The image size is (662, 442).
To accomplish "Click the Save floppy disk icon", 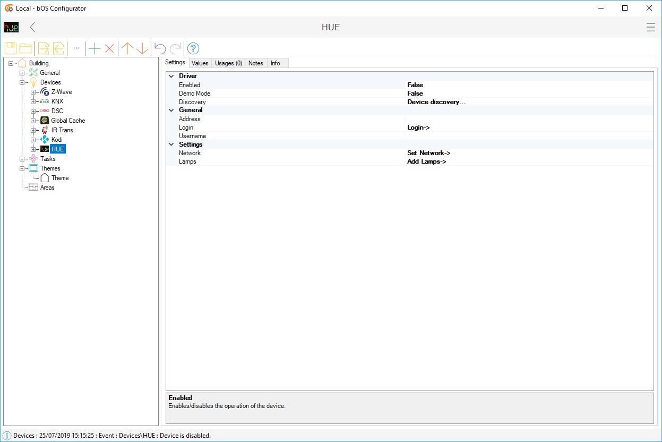I will [x=11, y=48].
